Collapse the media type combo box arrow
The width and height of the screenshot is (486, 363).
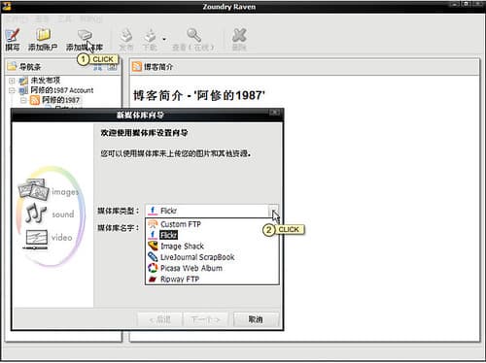pyautogui.click(x=273, y=211)
